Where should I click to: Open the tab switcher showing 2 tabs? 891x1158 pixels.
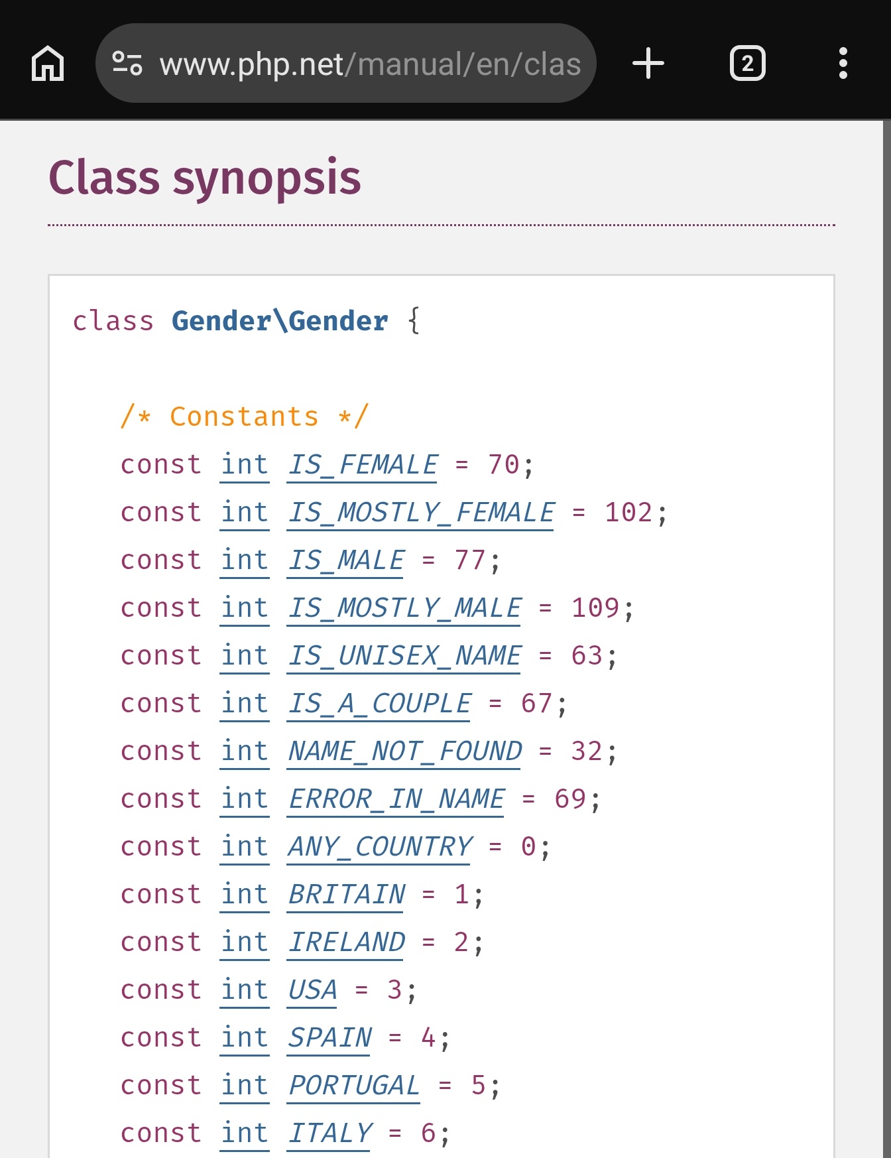click(x=747, y=64)
